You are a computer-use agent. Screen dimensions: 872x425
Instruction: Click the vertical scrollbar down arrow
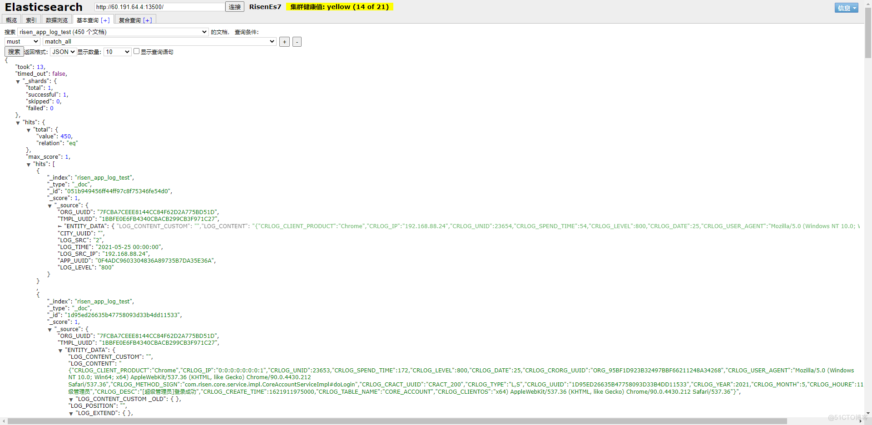868,414
